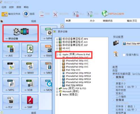The width and height of the screenshot is (140, 114).
Task: Open the 选项 options toolbar button
Action: click(29, 14)
